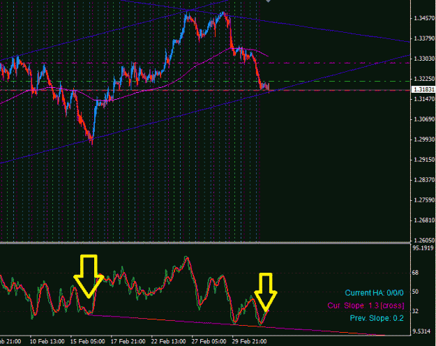The image size is (436, 346).
Task: Click price axis label 1.33790
Action: tap(424, 38)
